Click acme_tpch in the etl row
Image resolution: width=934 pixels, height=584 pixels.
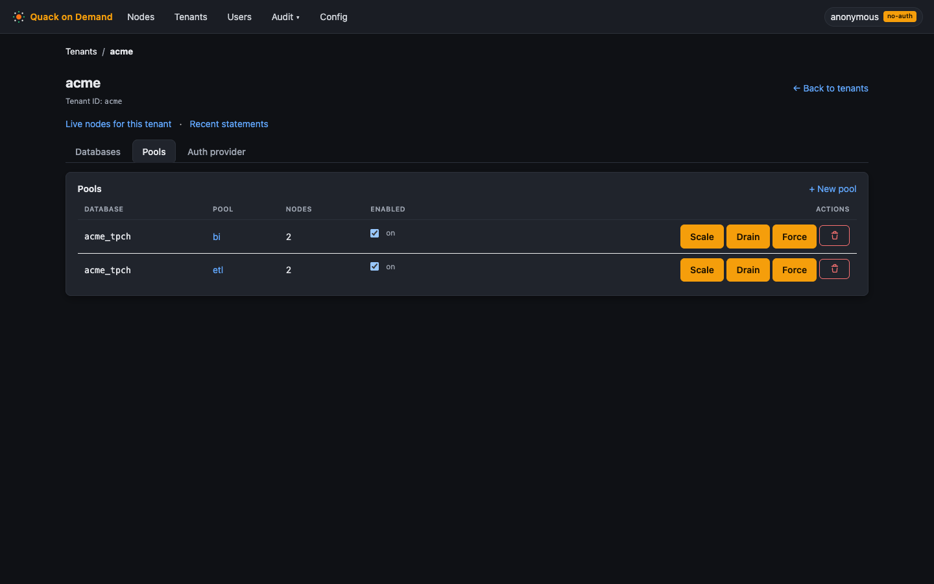pos(108,270)
